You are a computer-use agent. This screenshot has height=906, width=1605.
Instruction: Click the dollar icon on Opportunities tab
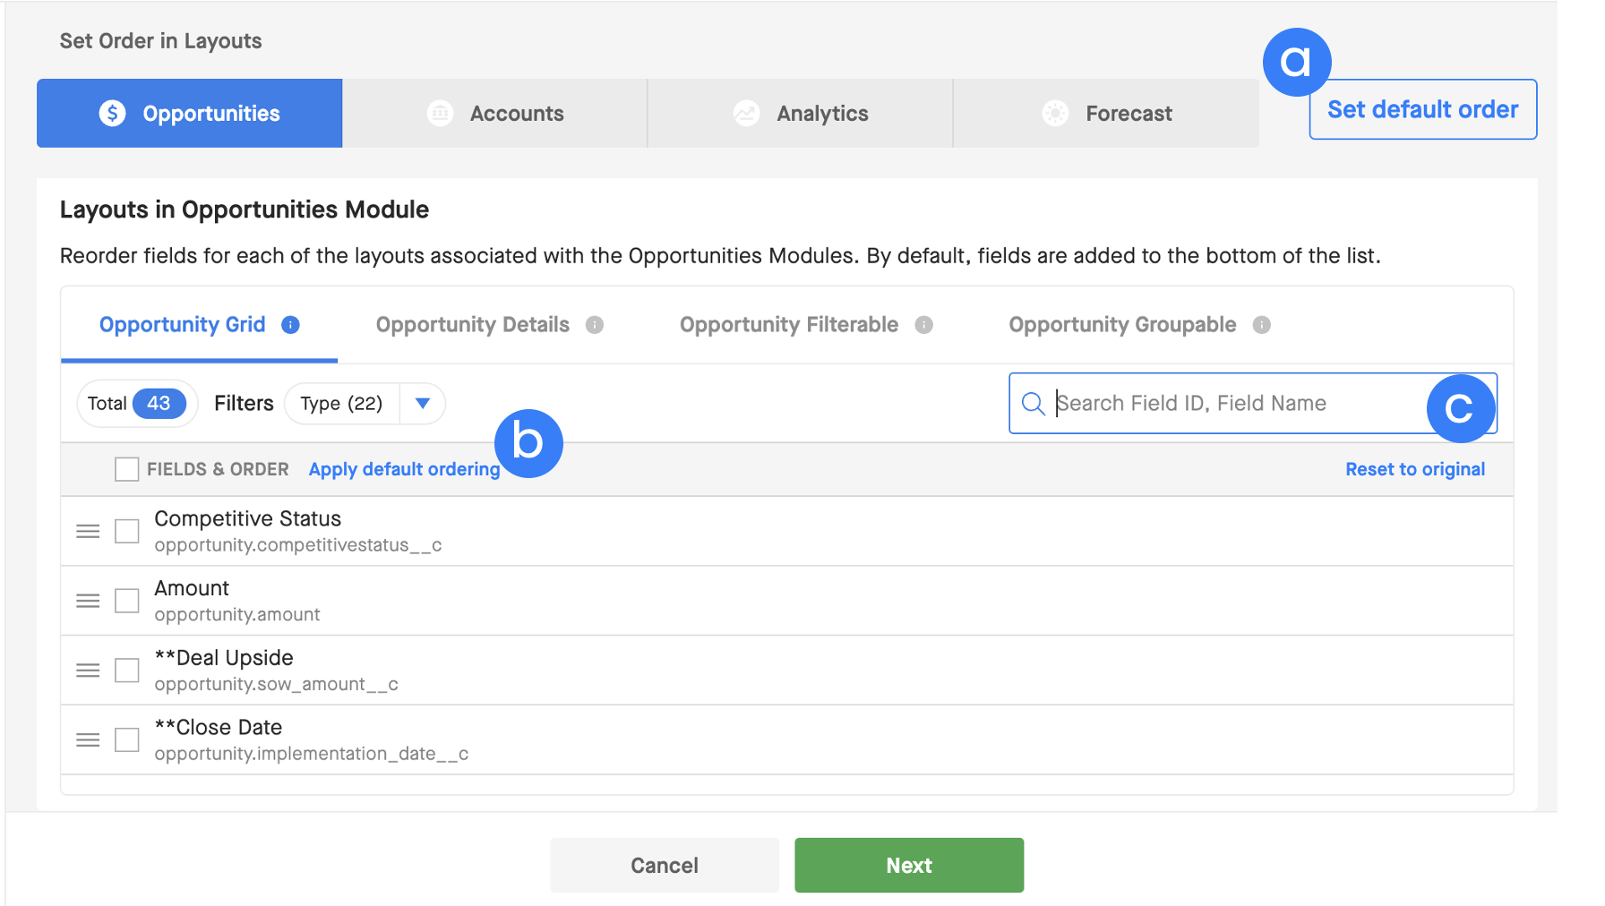tap(112, 113)
